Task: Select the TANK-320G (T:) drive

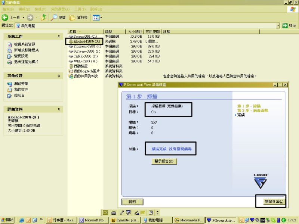Action: 83,56
